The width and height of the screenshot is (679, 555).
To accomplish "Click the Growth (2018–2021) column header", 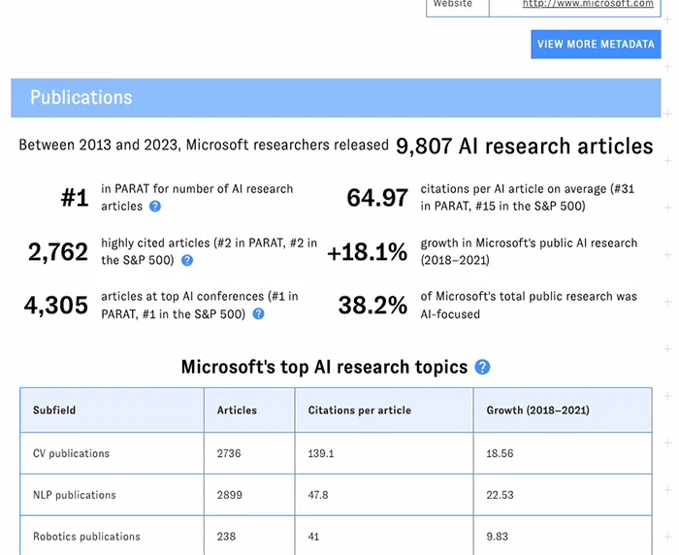I will pyautogui.click(x=537, y=410).
